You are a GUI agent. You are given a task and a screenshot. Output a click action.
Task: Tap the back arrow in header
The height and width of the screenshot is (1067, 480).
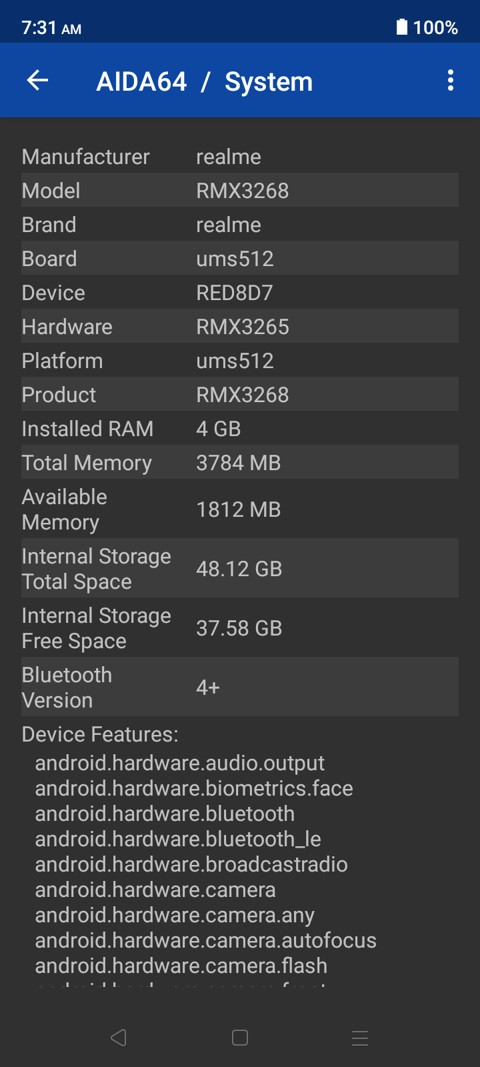[x=38, y=81]
